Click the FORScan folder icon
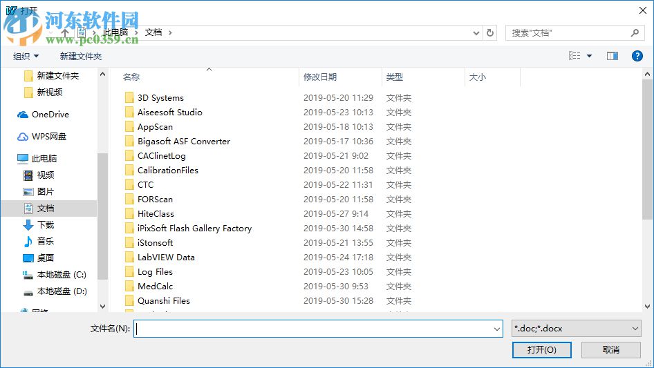 coord(129,200)
